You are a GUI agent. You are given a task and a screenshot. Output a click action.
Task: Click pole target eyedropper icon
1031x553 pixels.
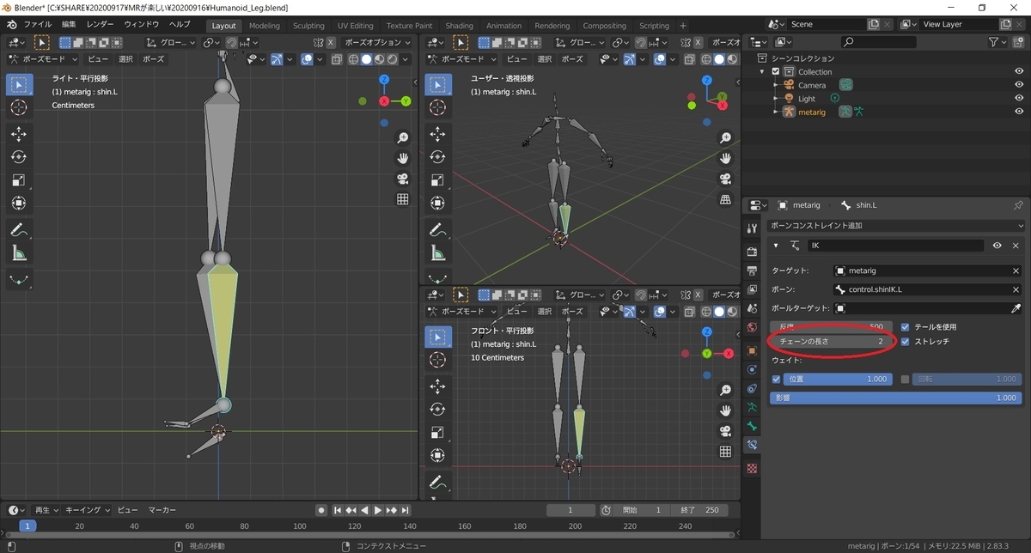tap(1016, 308)
